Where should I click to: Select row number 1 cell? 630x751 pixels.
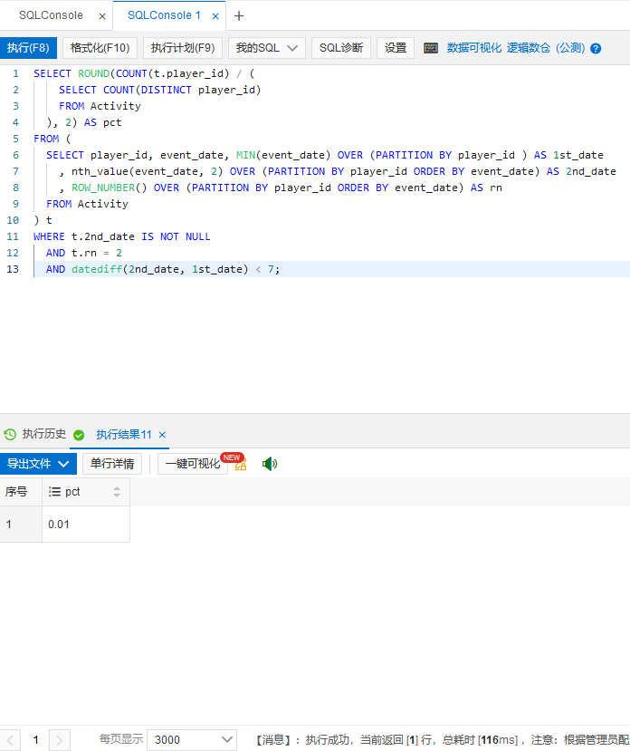click(x=21, y=524)
